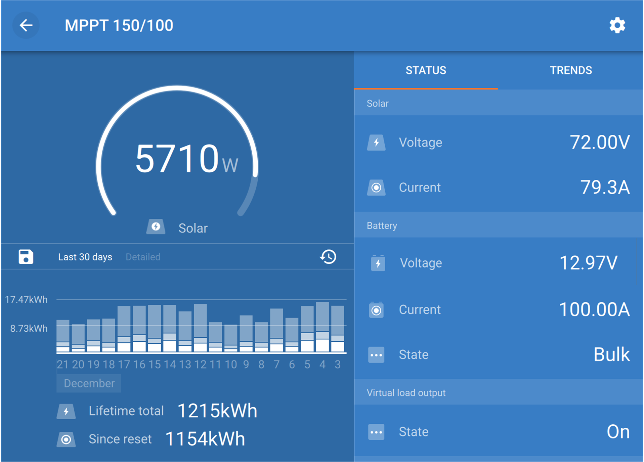
Task: Click the Lifetime total lightning icon
Action: (x=66, y=411)
